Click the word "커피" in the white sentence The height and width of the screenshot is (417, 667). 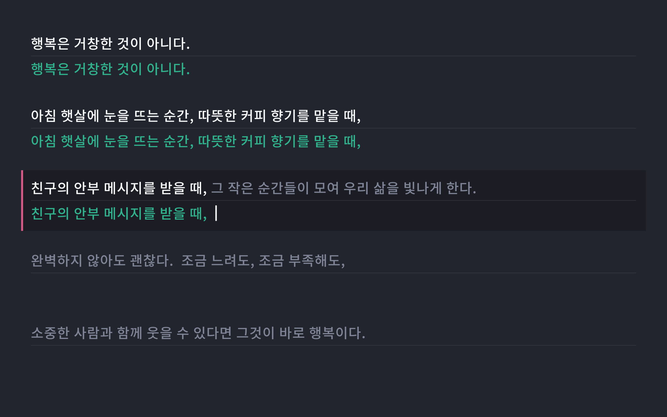click(253, 116)
